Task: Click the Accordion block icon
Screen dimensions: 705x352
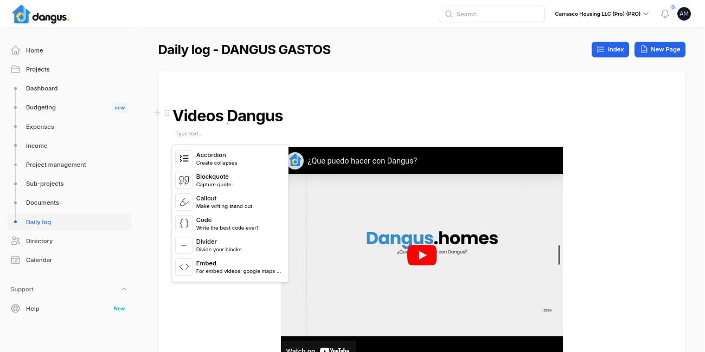Action: tap(184, 159)
